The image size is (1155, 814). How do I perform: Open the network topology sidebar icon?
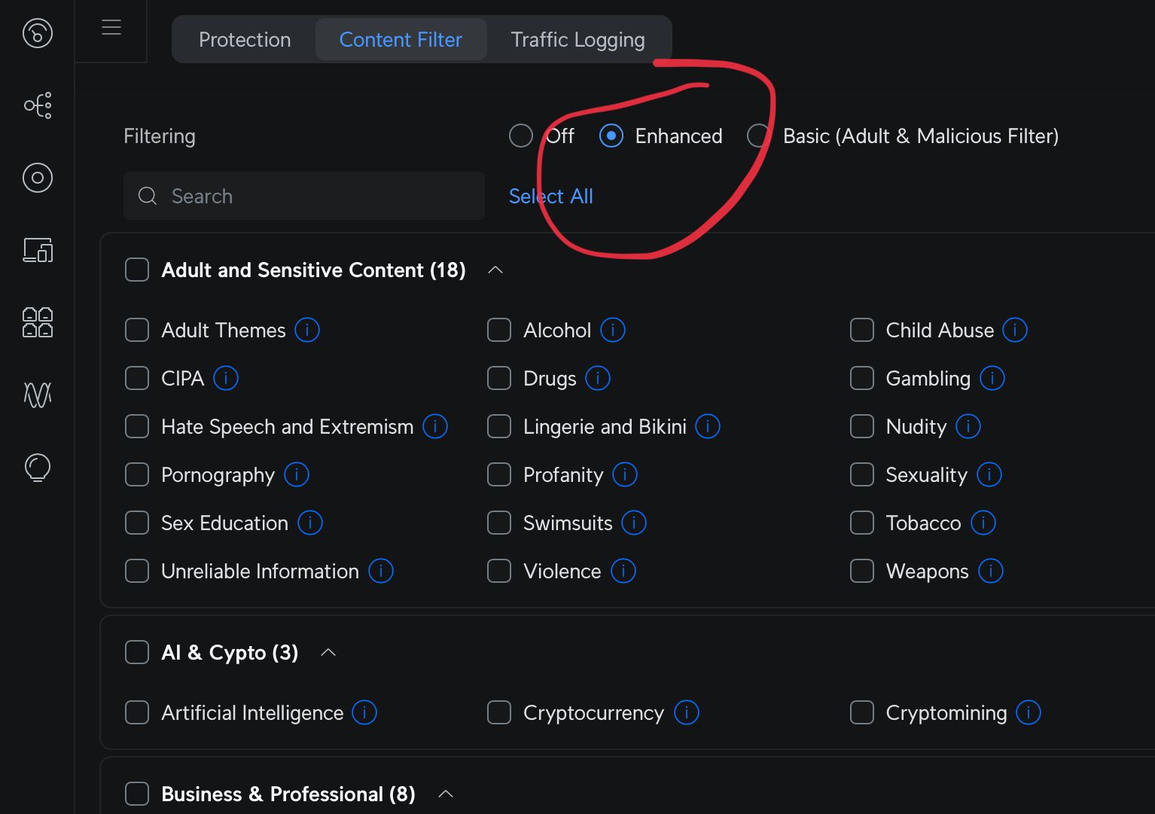pyautogui.click(x=38, y=105)
